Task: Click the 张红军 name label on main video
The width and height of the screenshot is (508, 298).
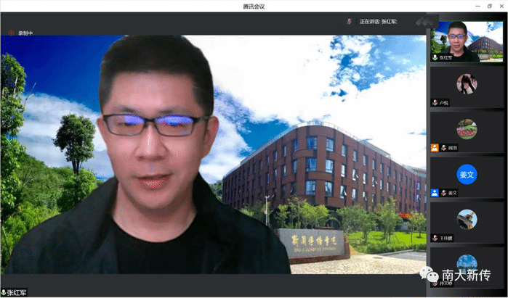Action: 17,292
